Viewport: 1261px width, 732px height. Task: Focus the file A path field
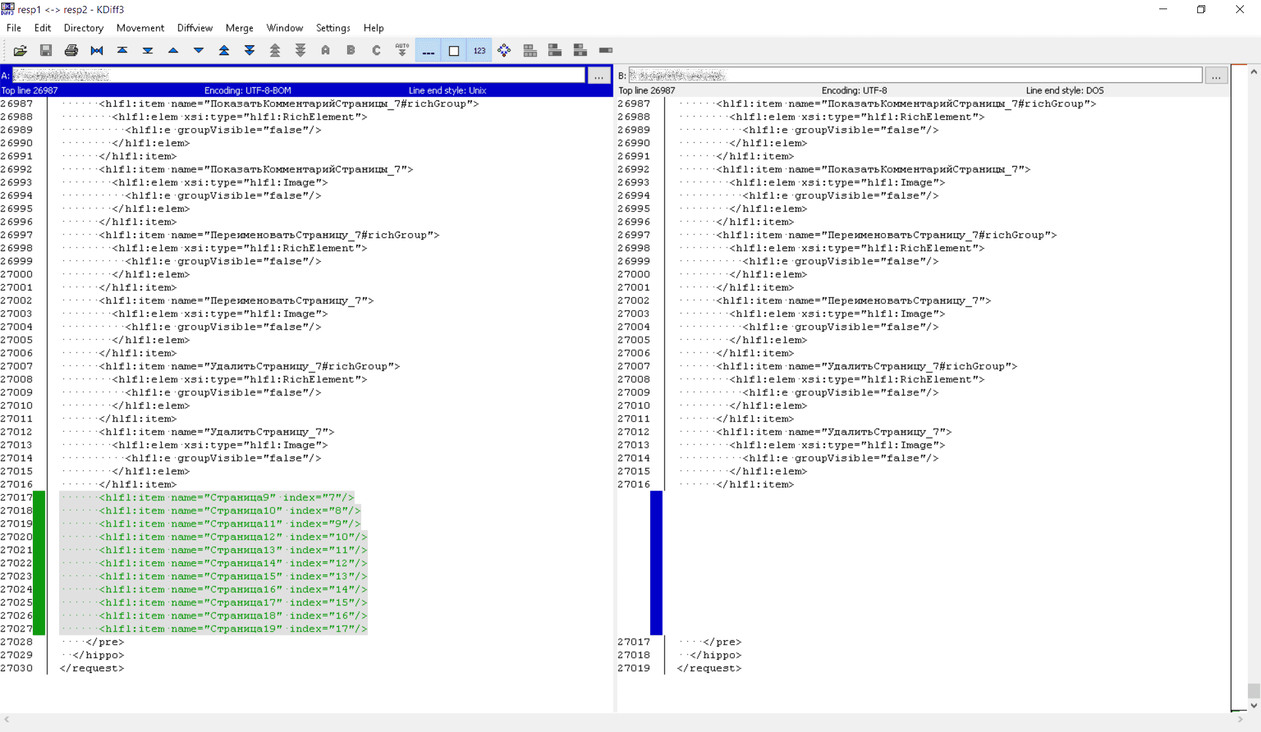(299, 75)
